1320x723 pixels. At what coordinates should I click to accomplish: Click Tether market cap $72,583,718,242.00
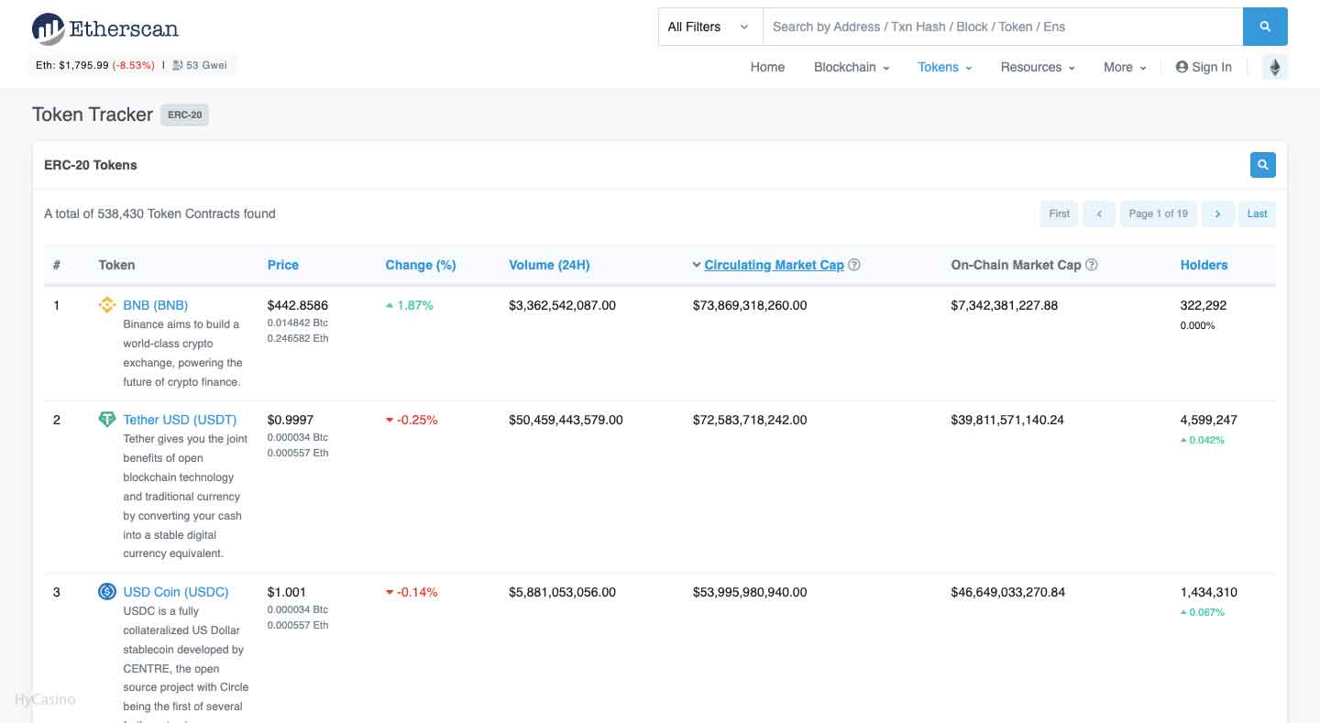pos(750,420)
